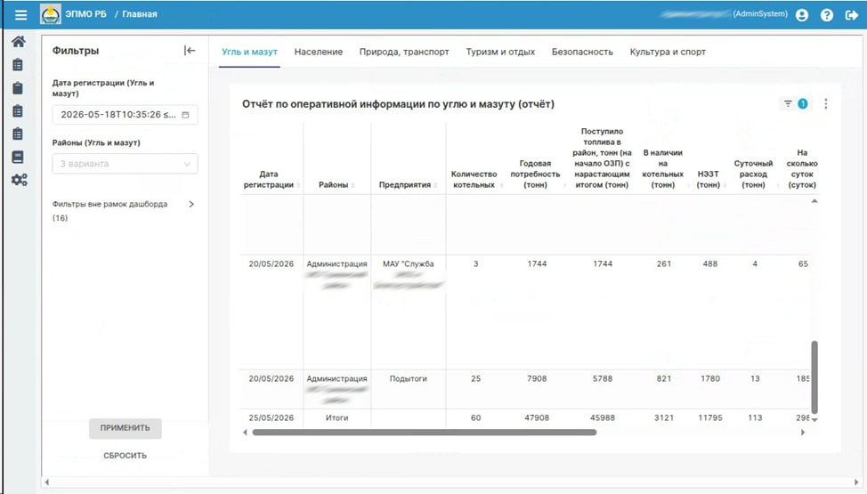This screenshot has width=867, height=494.
Task: Switch to Культура и спорт tab
Action: tap(668, 52)
